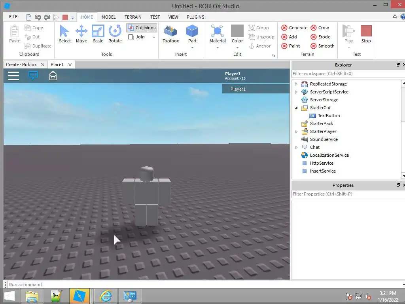Expand the ServerScriptService node
Screen dimensions: 405x304
tap(296, 92)
